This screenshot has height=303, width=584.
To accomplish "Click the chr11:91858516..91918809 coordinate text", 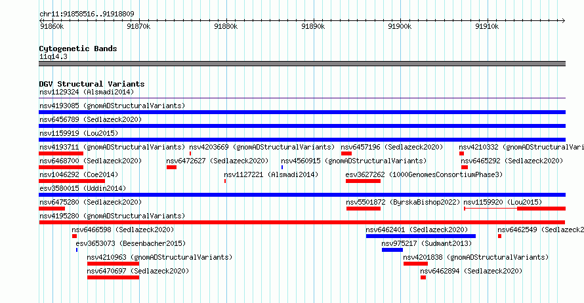I will (87, 14).
